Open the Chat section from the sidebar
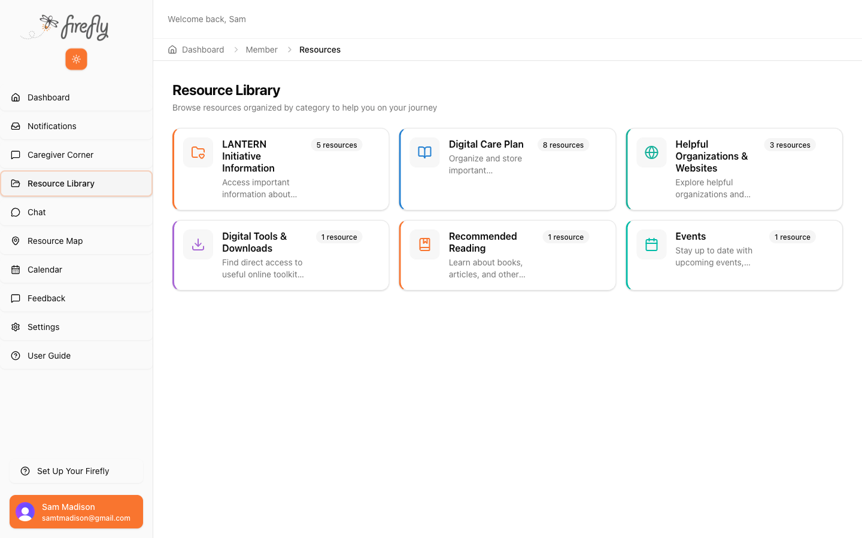The height and width of the screenshot is (538, 862). [x=35, y=212]
